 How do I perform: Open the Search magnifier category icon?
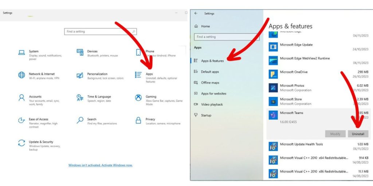pos(80,120)
